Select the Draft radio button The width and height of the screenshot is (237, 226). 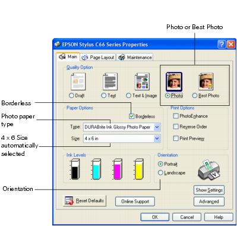pyautogui.click(x=71, y=96)
